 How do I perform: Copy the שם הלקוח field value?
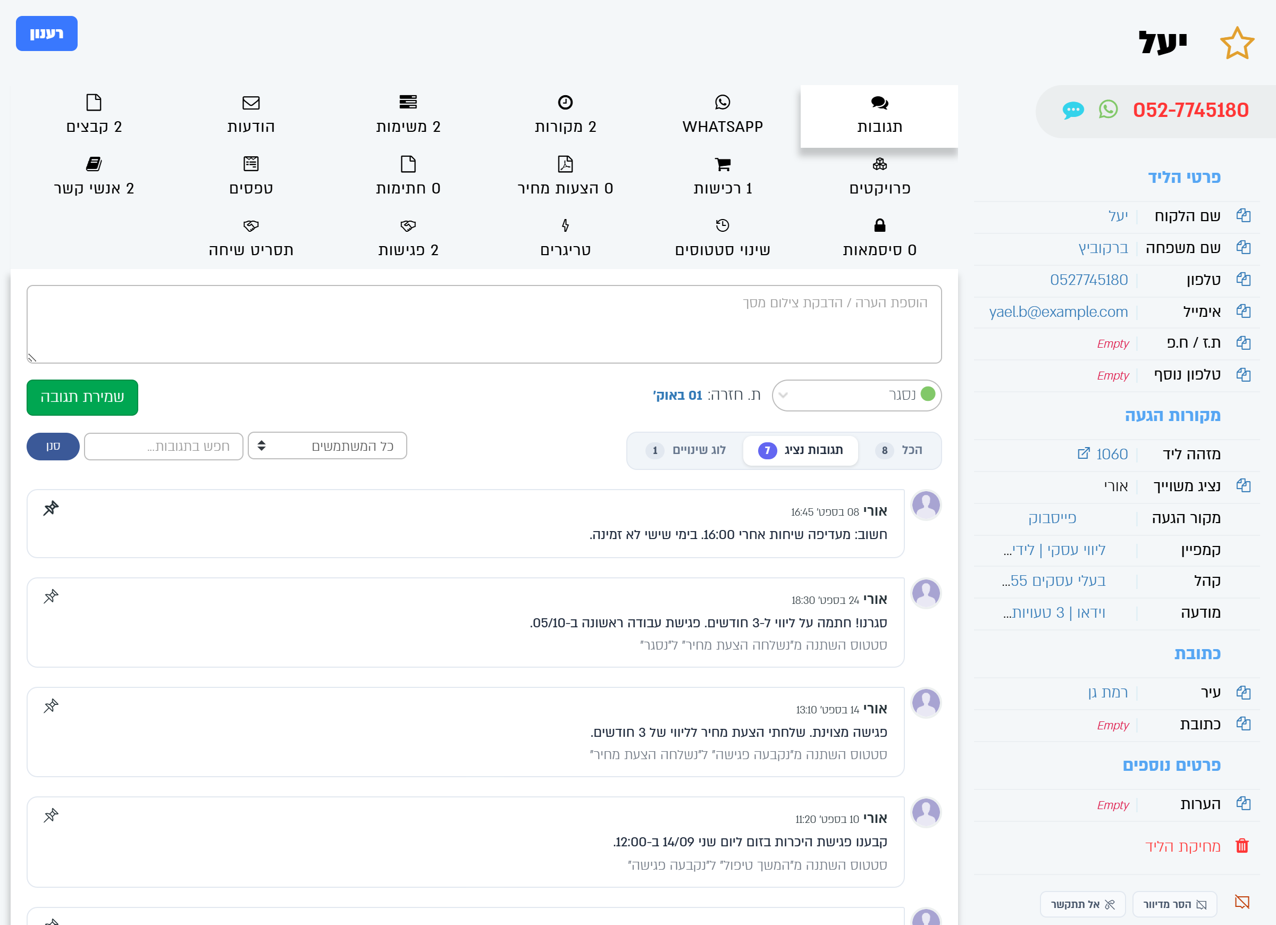click(1243, 215)
